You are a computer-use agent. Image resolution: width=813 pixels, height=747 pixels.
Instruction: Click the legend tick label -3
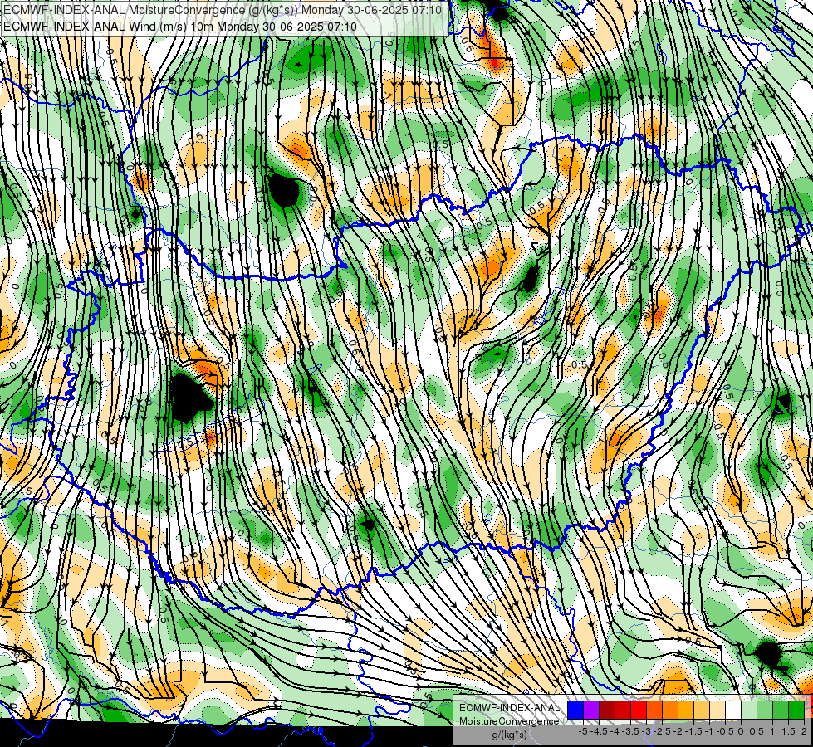(647, 731)
